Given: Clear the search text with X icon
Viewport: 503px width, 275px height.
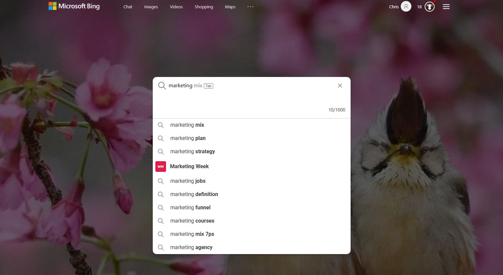Looking at the screenshot, I should tap(340, 86).
